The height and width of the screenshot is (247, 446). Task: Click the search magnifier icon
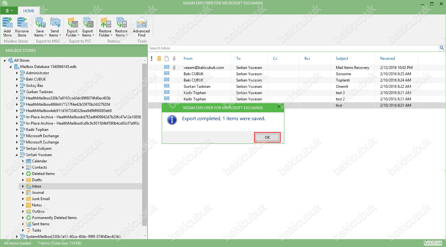[x=442, y=48]
